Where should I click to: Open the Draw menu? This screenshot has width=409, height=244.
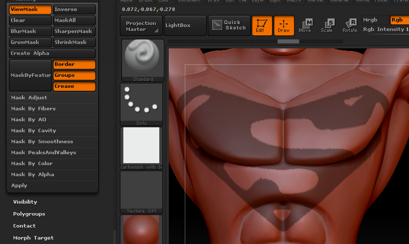pos(214,1)
